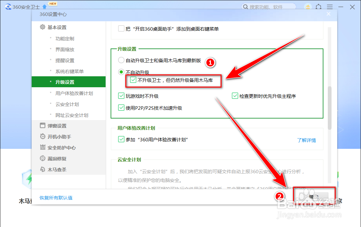Click the 升级设置 section heading
The height and width of the screenshot is (227, 361).
coord(127,49)
